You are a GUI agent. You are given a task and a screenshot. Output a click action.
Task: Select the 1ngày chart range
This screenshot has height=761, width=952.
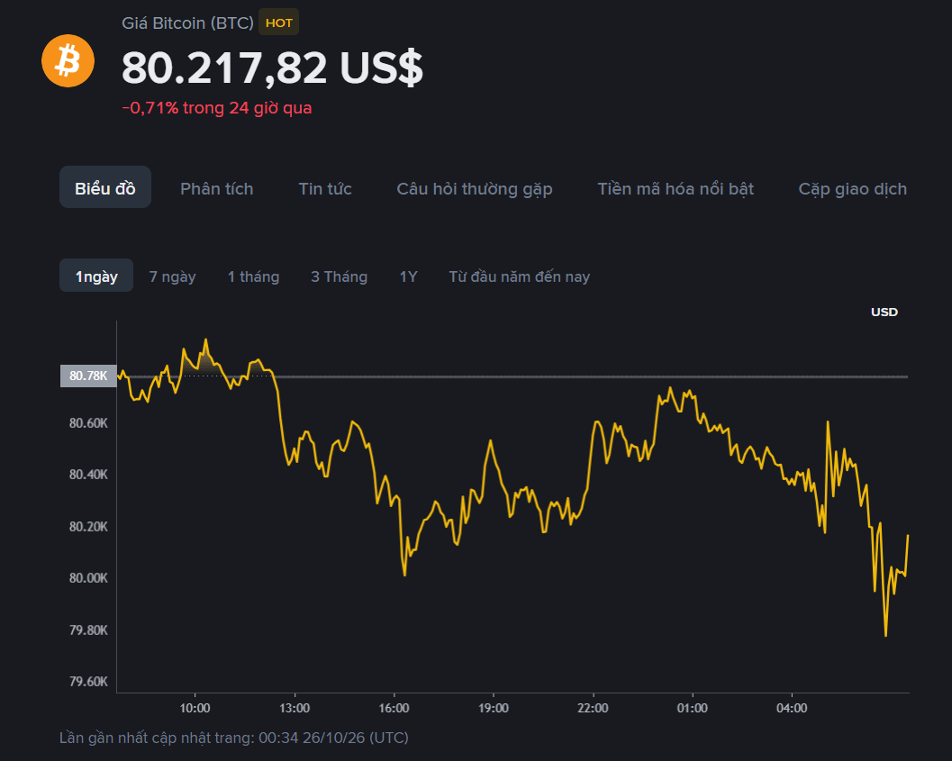[x=96, y=276]
